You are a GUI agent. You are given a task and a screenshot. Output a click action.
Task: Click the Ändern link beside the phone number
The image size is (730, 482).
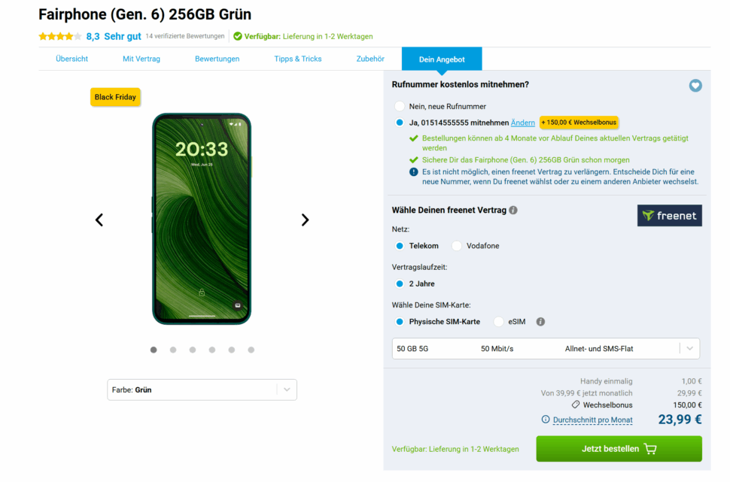pos(522,122)
